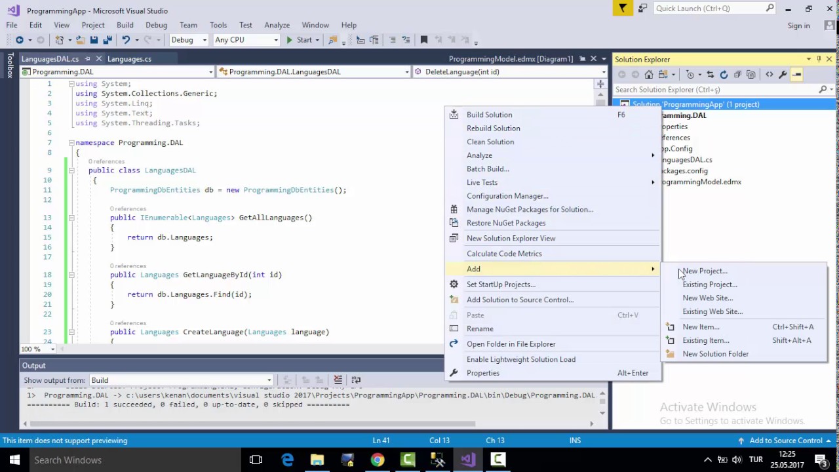Click Refresh icon in Solution Explorer
This screenshot has height=472, width=839.
724,75
